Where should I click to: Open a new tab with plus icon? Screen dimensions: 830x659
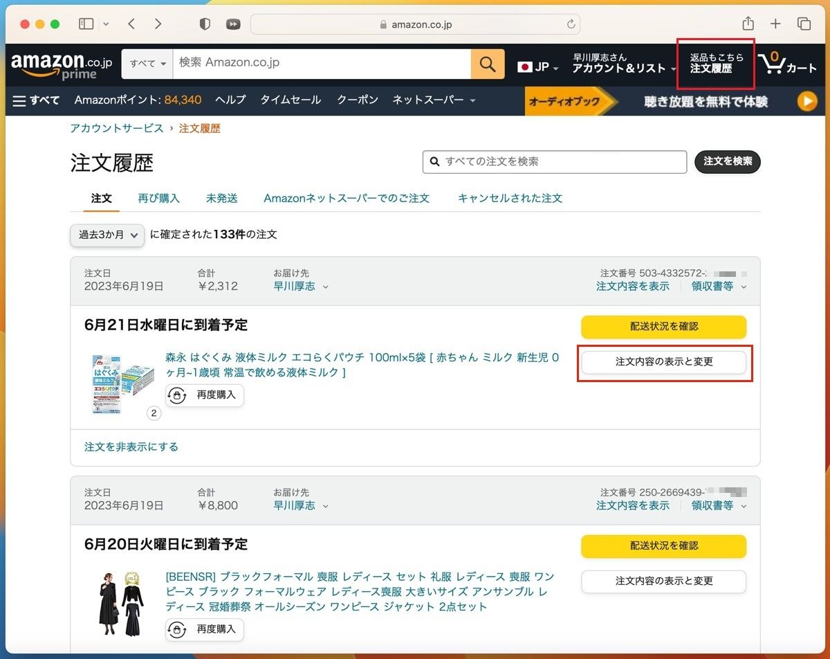click(x=775, y=24)
